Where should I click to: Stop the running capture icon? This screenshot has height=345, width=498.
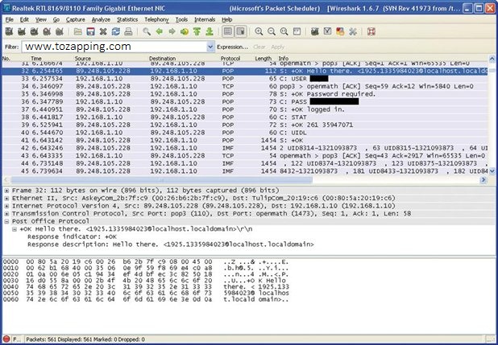coord(47,31)
